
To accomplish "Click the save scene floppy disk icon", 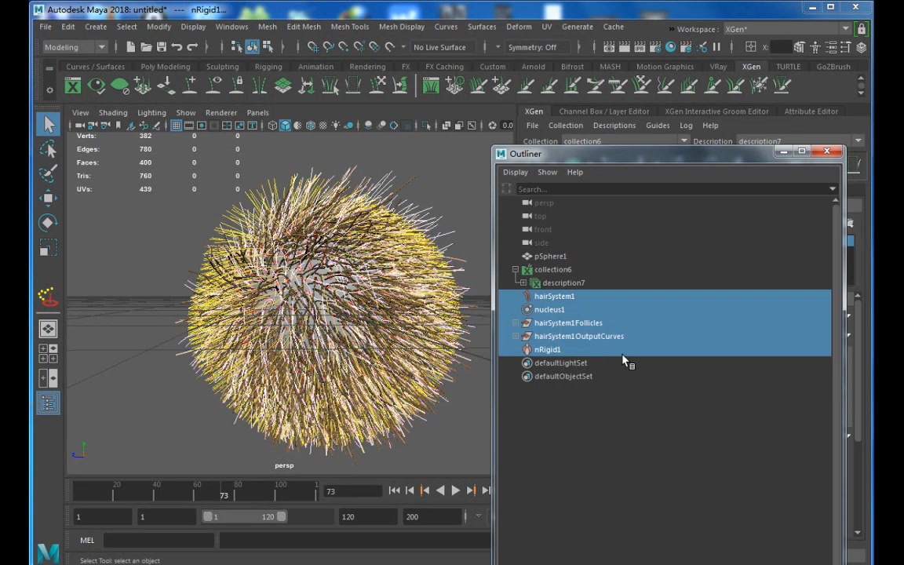I will point(161,47).
